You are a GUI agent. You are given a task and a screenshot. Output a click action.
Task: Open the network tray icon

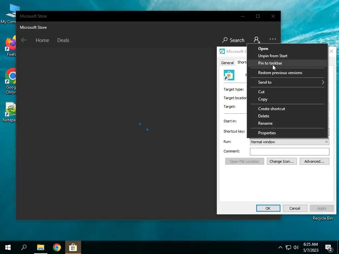[288, 247]
